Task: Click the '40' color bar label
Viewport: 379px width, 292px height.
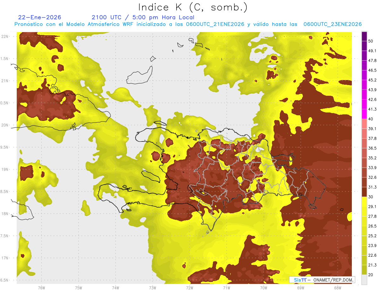Action: click(x=371, y=119)
